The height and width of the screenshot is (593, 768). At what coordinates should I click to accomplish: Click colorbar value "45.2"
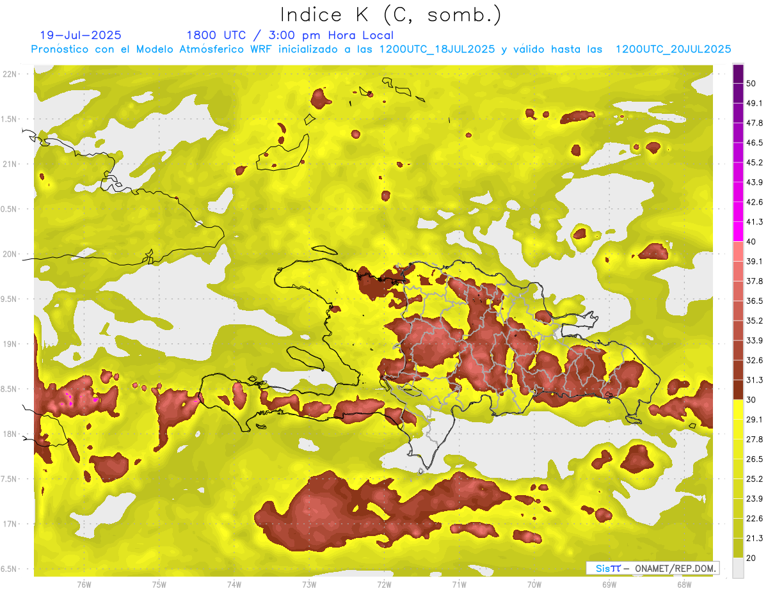tap(755, 162)
